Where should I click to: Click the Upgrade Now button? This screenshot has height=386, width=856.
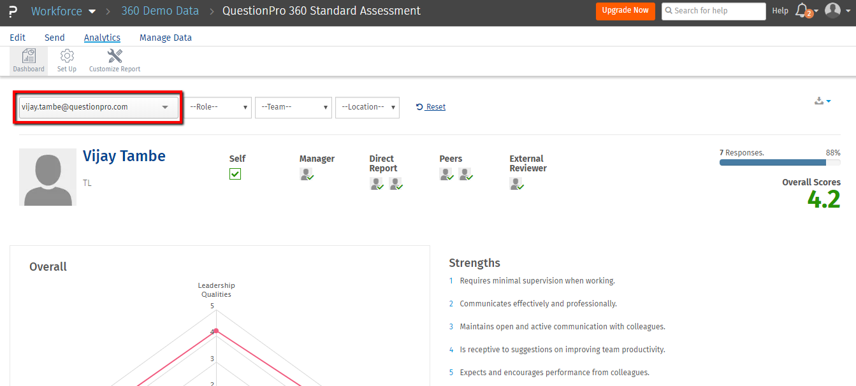tap(625, 11)
